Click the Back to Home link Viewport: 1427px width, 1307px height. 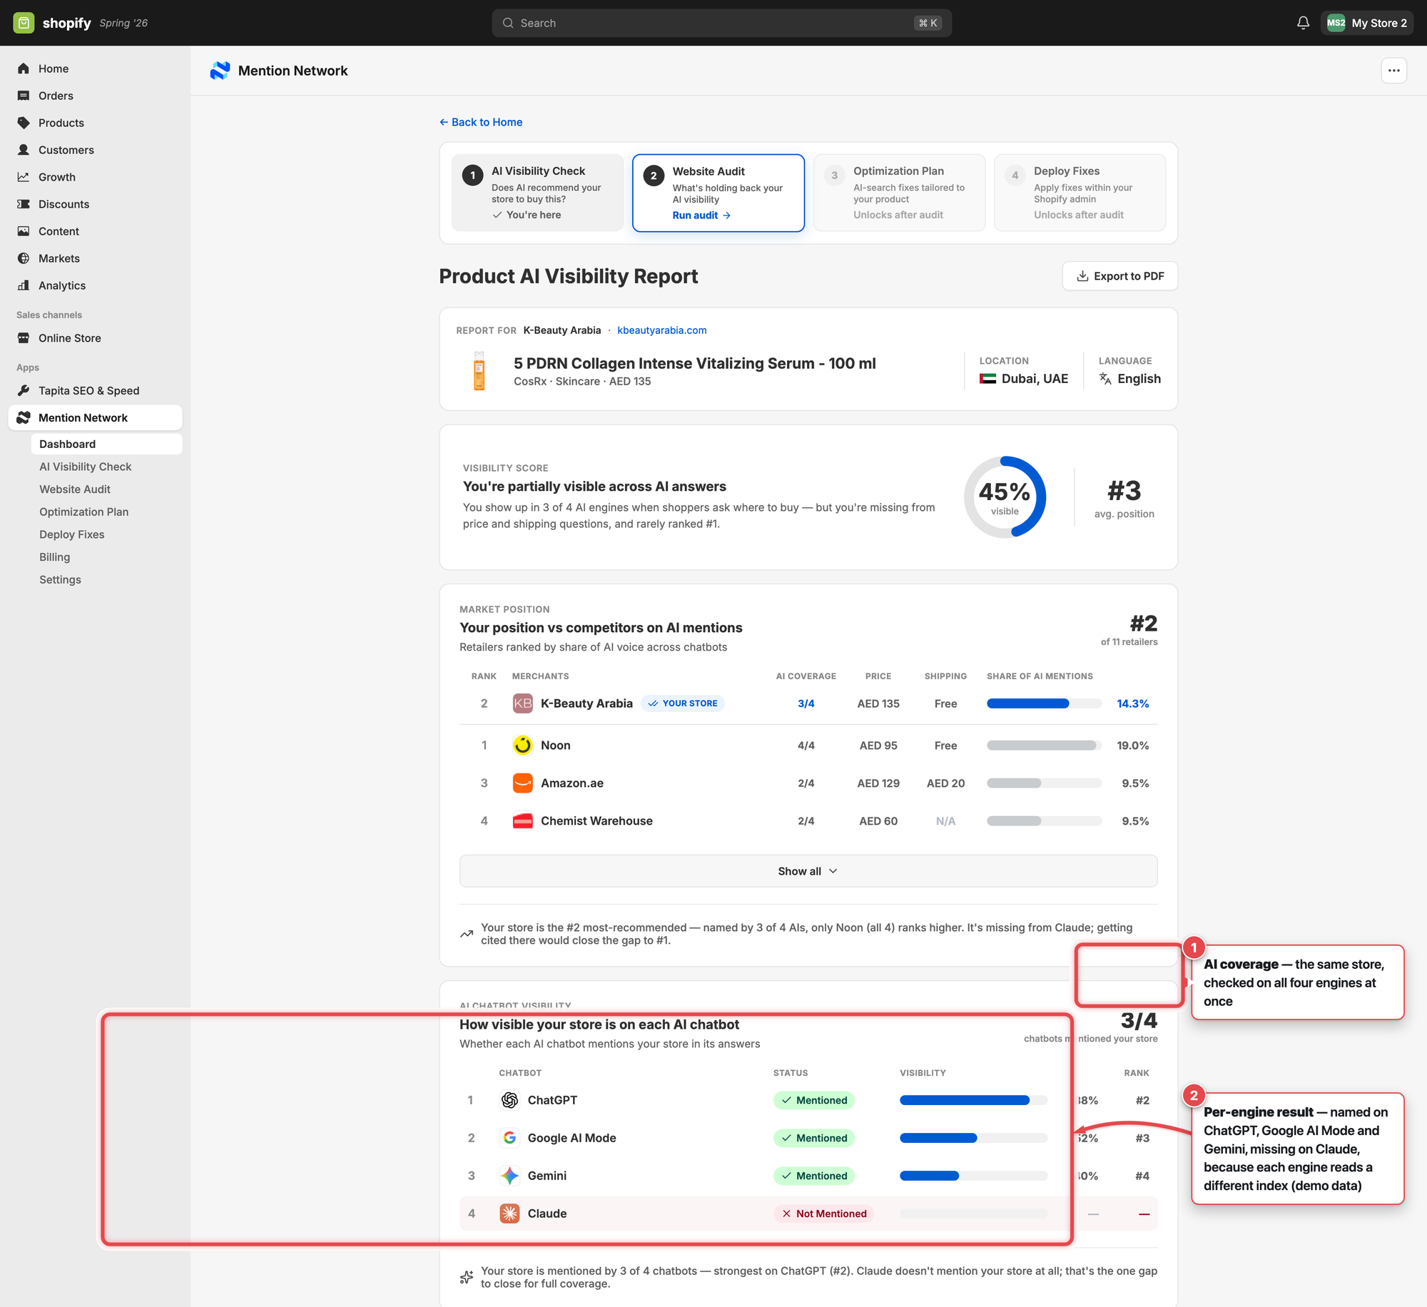point(481,122)
